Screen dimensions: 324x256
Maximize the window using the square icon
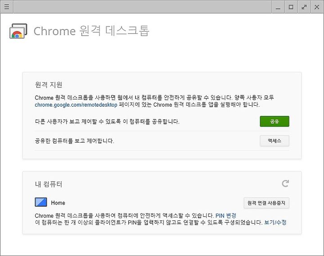(x=291, y=7)
